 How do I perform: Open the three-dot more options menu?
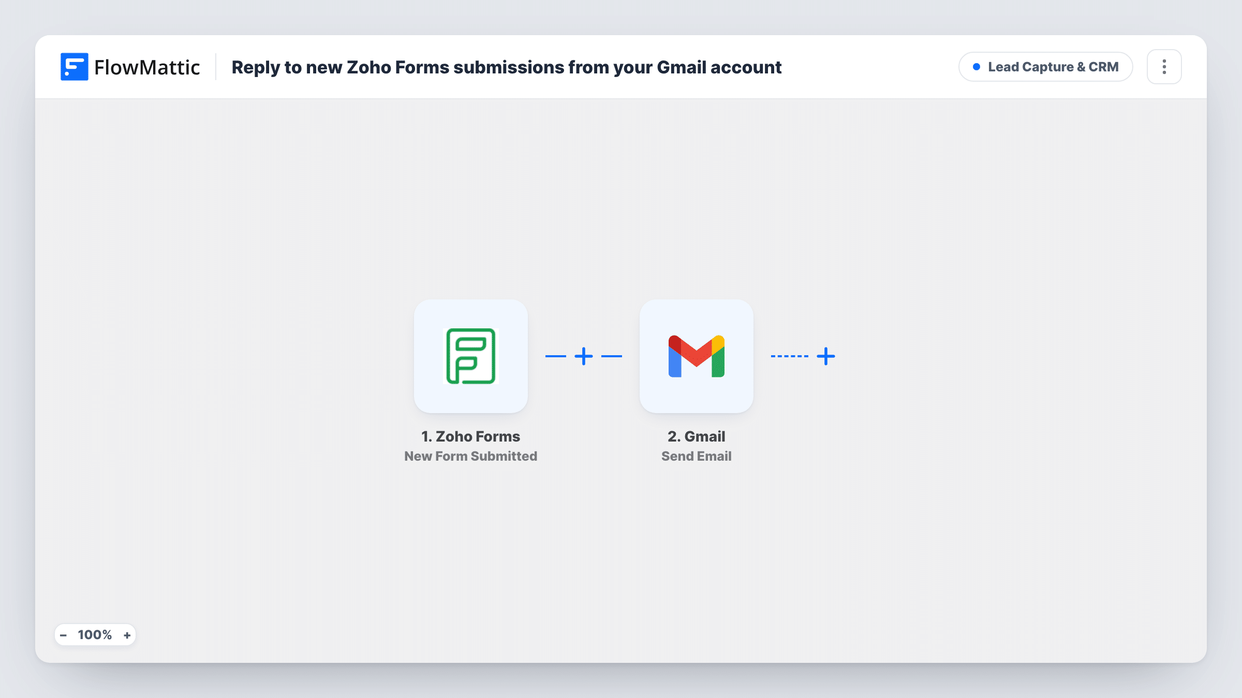1164,67
